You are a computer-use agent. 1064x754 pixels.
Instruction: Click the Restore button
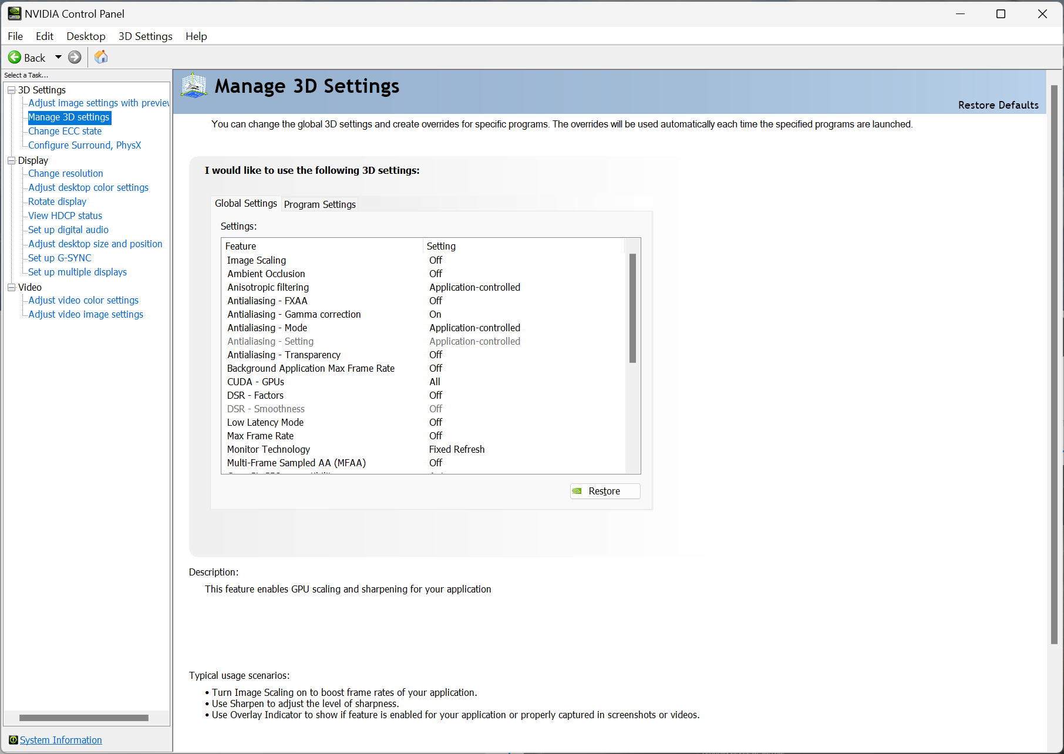(605, 491)
